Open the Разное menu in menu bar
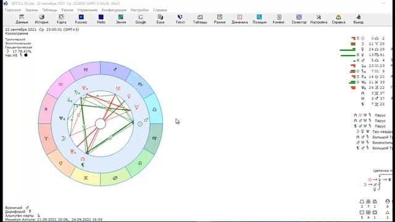 pos(67,10)
